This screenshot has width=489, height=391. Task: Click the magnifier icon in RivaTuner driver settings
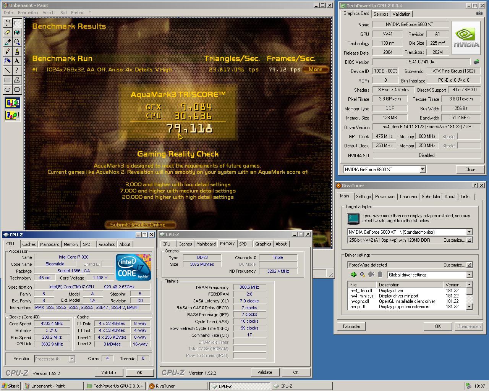pyautogui.click(x=362, y=275)
